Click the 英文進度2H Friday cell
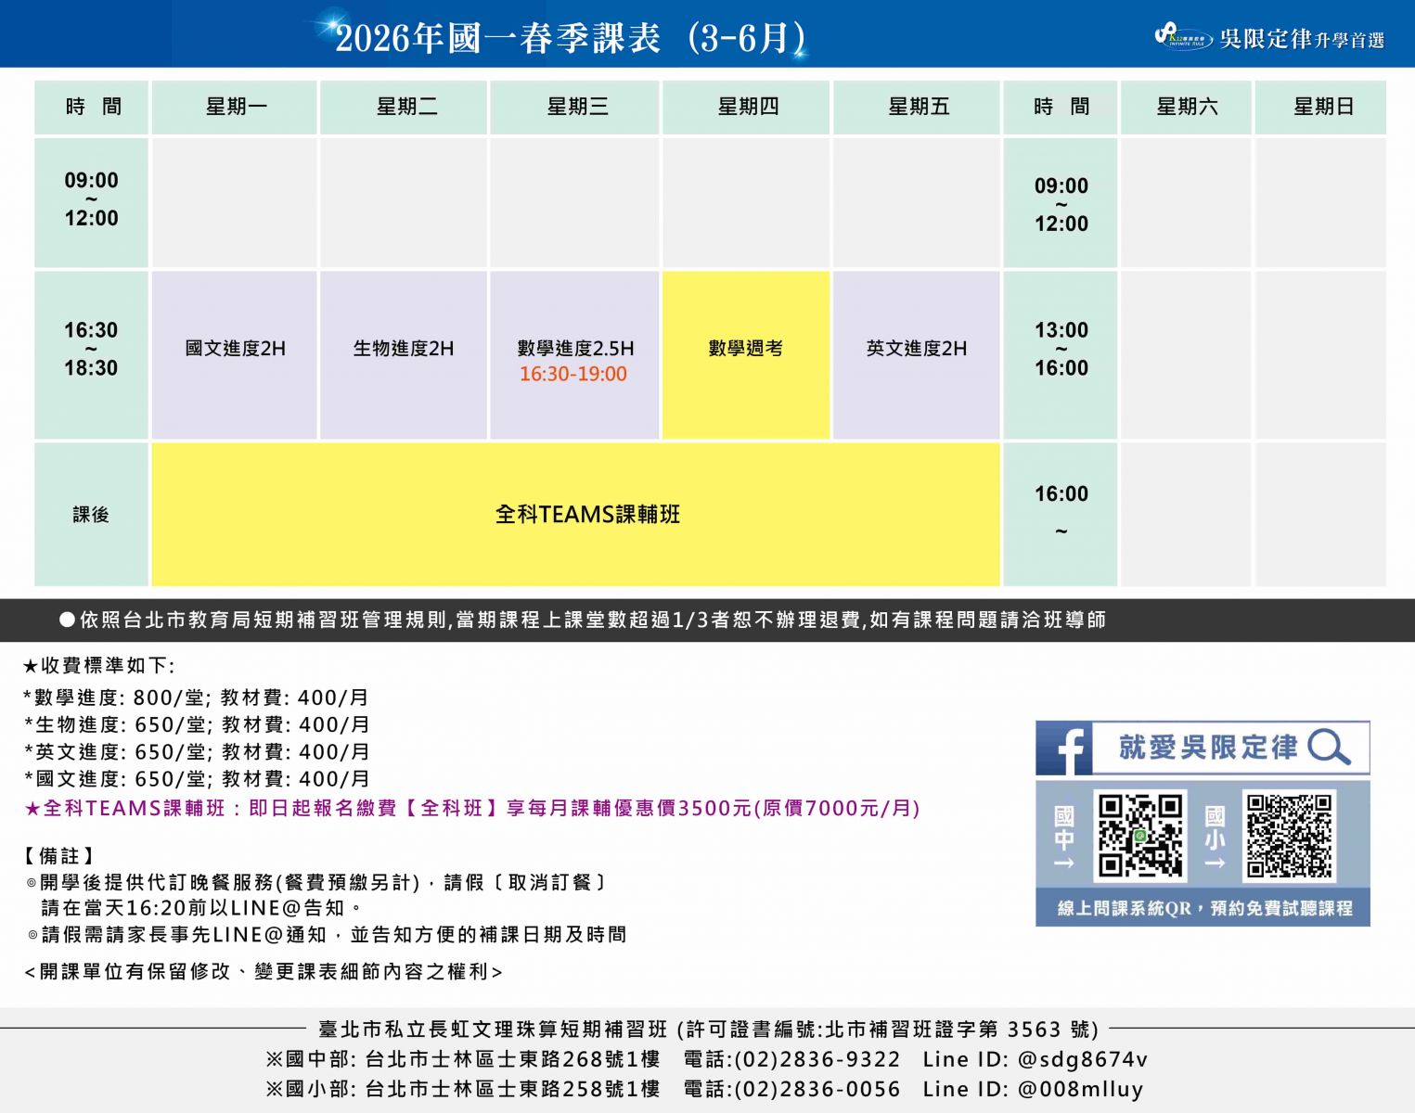 point(916,349)
